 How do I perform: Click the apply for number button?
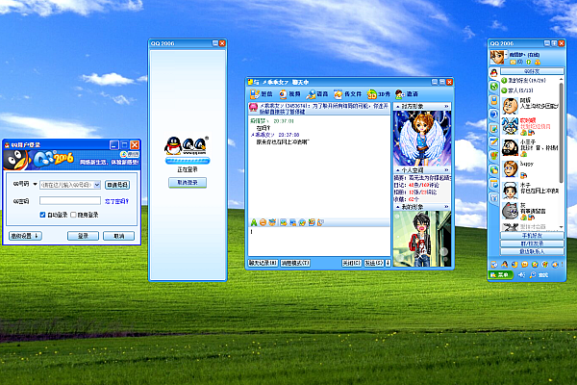coord(117,185)
